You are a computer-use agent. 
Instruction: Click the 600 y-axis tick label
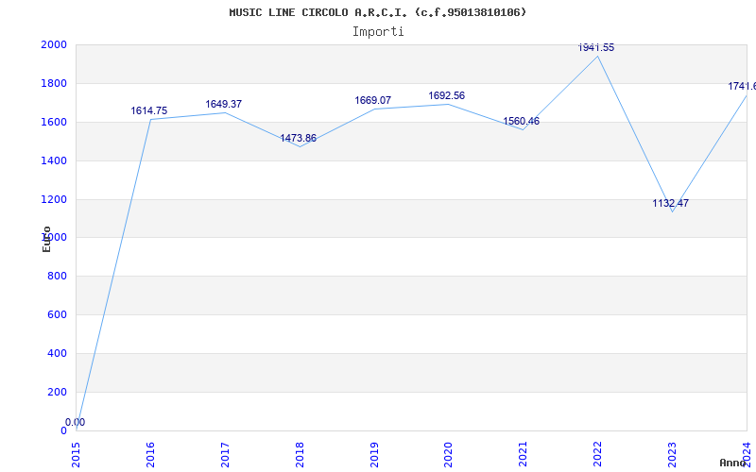(x=57, y=315)
